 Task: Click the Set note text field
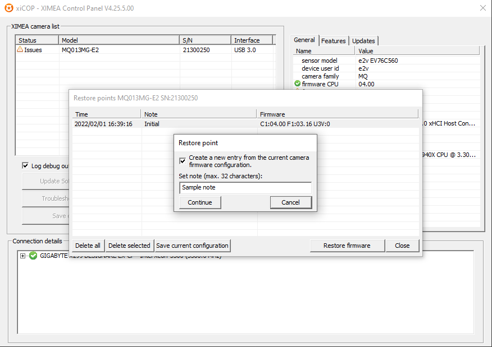click(245, 188)
